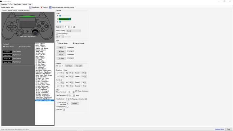233x131 pixels.
Task: Click the Swipe Down button
Action: 7,55
